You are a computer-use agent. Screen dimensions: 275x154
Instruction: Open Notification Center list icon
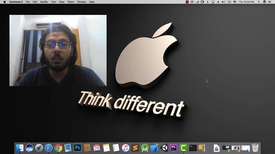tap(269, 2)
